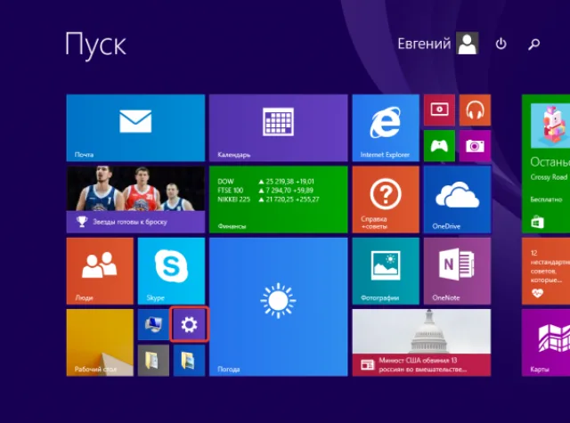
Task: Open the health tips tile with heart icon
Action: point(546,271)
